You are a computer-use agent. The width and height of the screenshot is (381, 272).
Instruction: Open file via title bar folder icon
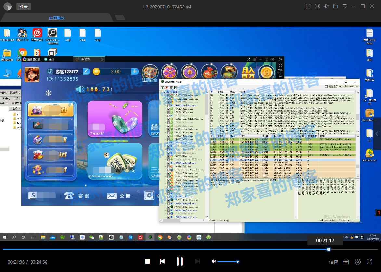point(335,6)
